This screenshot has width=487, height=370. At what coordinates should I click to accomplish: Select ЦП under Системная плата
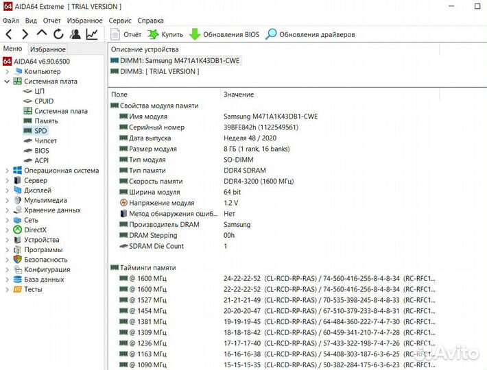[x=34, y=91]
